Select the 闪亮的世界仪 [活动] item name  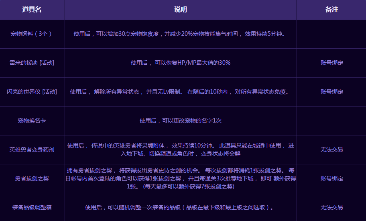click(32, 92)
